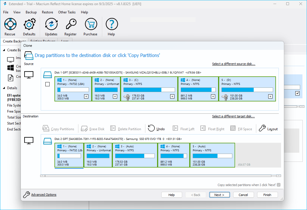Click the Rescue lifebuoy icon

coord(10,25)
